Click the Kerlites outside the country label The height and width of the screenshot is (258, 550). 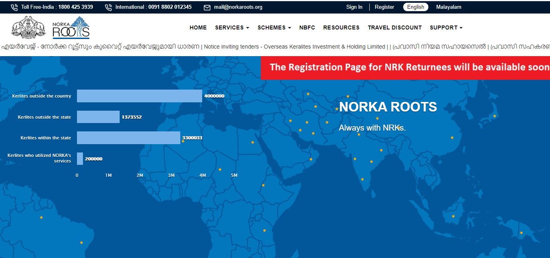[41, 96]
